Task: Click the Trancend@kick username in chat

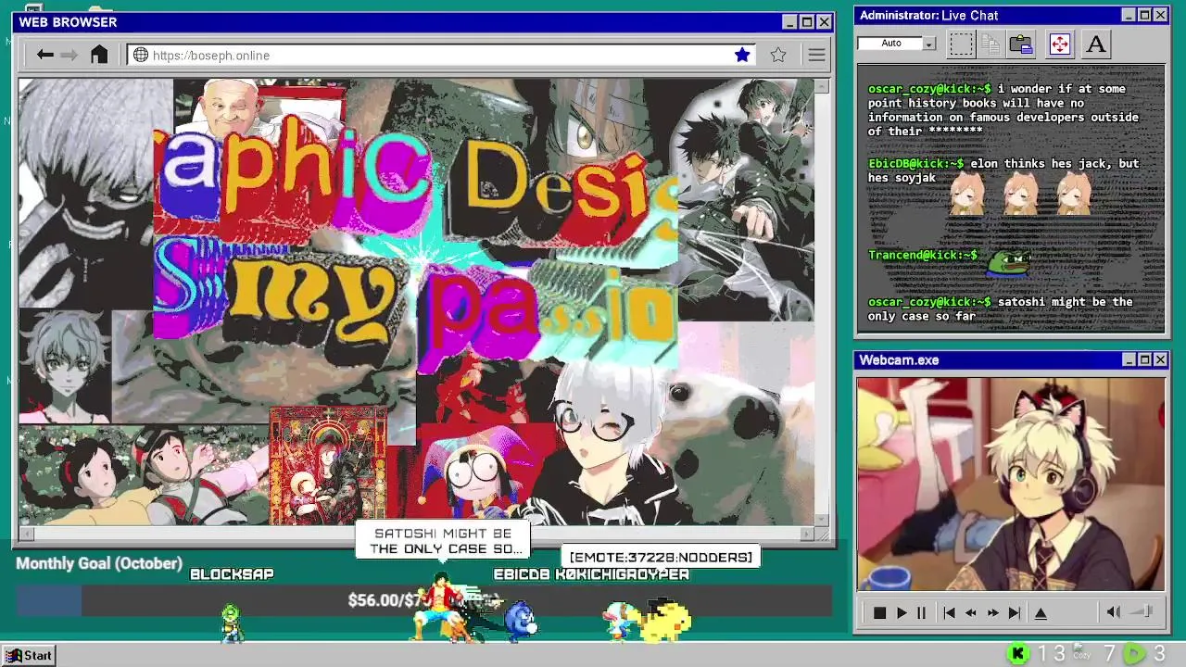Action: click(923, 255)
